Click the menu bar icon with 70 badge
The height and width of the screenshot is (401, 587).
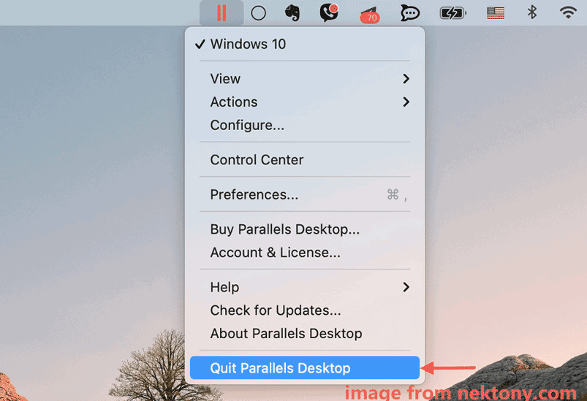point(369,15)
